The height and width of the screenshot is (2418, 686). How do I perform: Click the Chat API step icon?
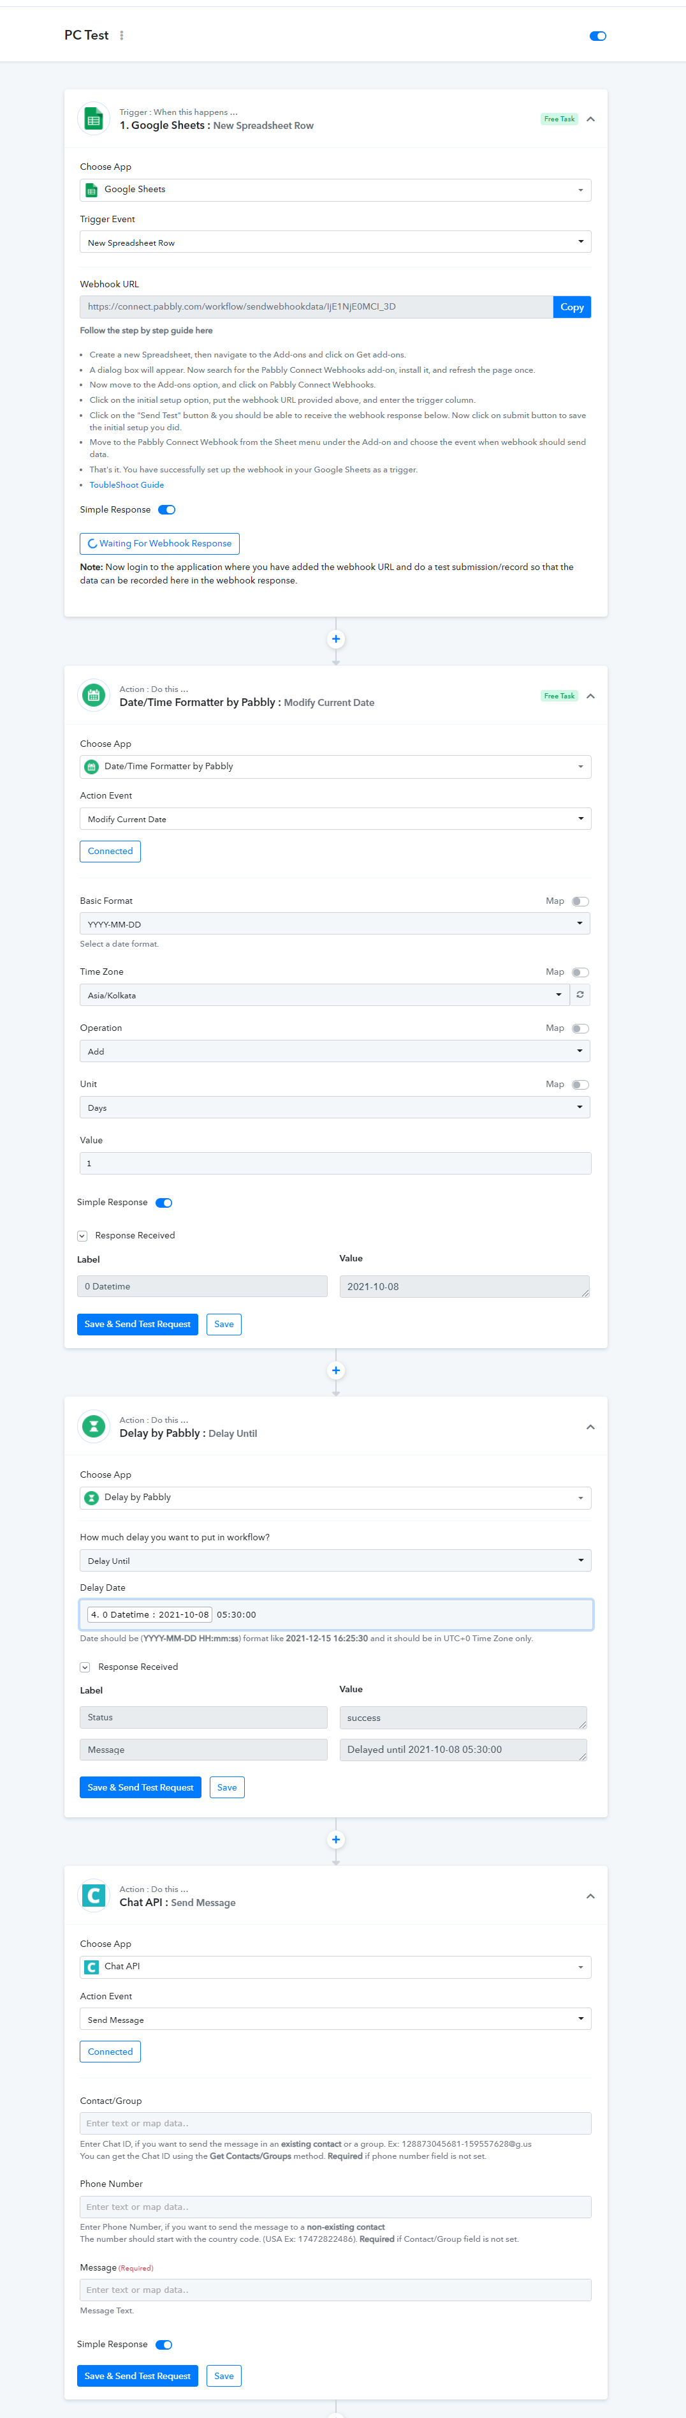click(93, 1896)
